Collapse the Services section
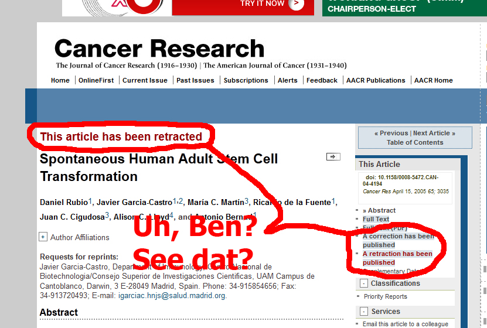The width and height of the screenshot is (487, 328). coord(363,312)
